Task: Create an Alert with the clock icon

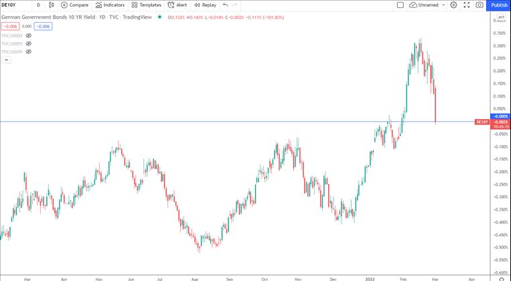Action: click(177, 5)
